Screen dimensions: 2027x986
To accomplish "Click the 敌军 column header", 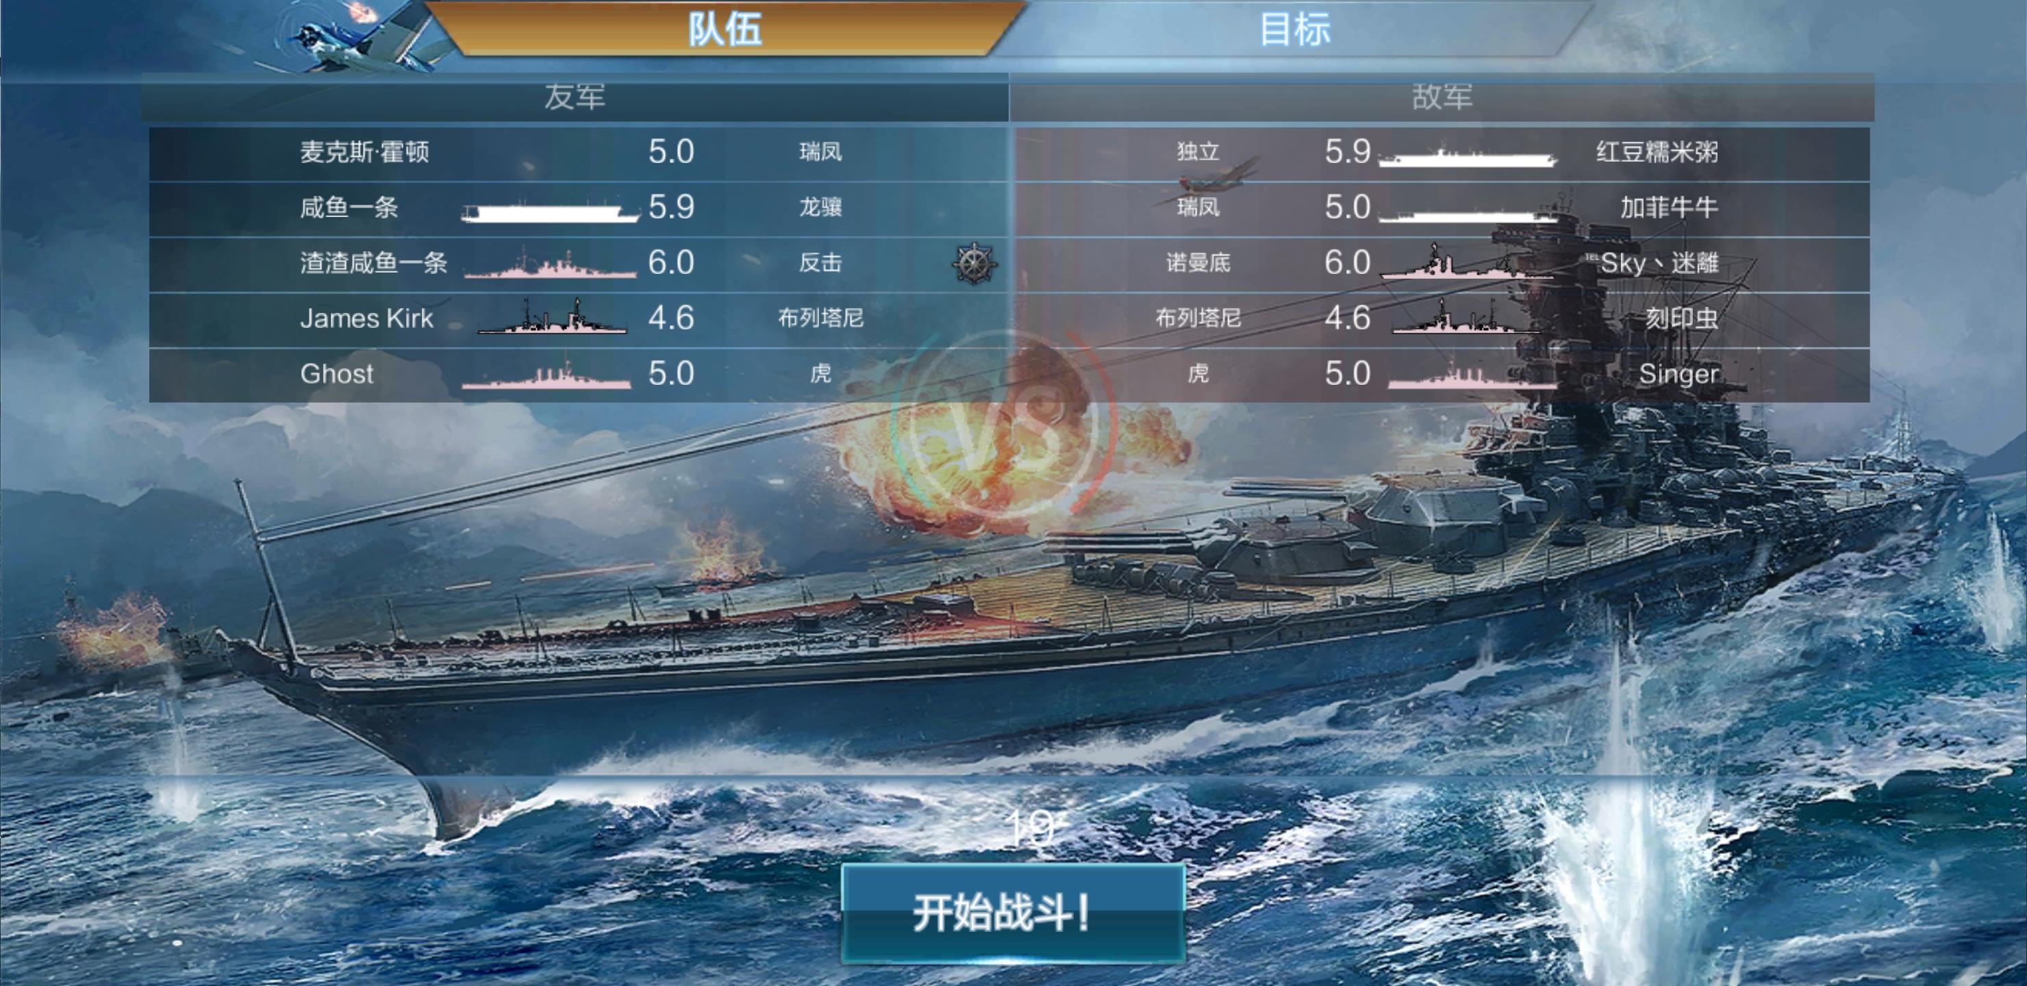I will click(1441, 97).
